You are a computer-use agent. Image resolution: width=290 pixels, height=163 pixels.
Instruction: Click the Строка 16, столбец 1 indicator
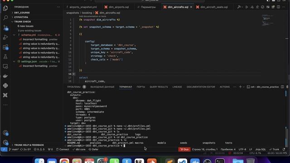click(x=205, y=149)
